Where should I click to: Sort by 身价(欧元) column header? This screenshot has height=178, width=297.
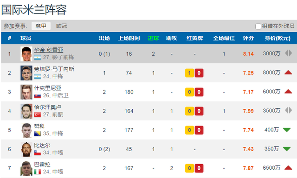[278, 38]
